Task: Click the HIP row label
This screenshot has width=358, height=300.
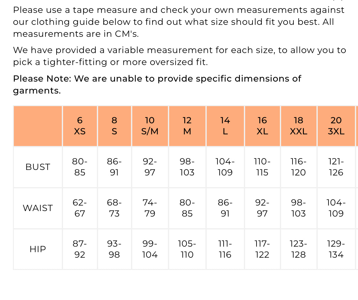Action: (x=38, y=249)
